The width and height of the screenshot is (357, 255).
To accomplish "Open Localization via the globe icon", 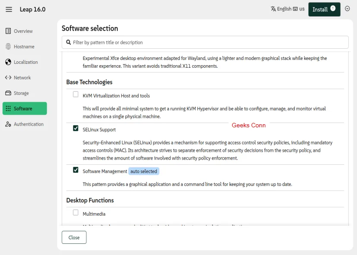I will click(x=7, y=62).
